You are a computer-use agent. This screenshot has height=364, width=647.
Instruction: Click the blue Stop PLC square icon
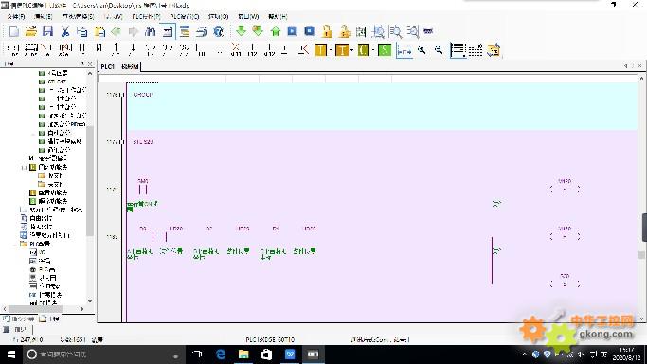coord(309,31)
